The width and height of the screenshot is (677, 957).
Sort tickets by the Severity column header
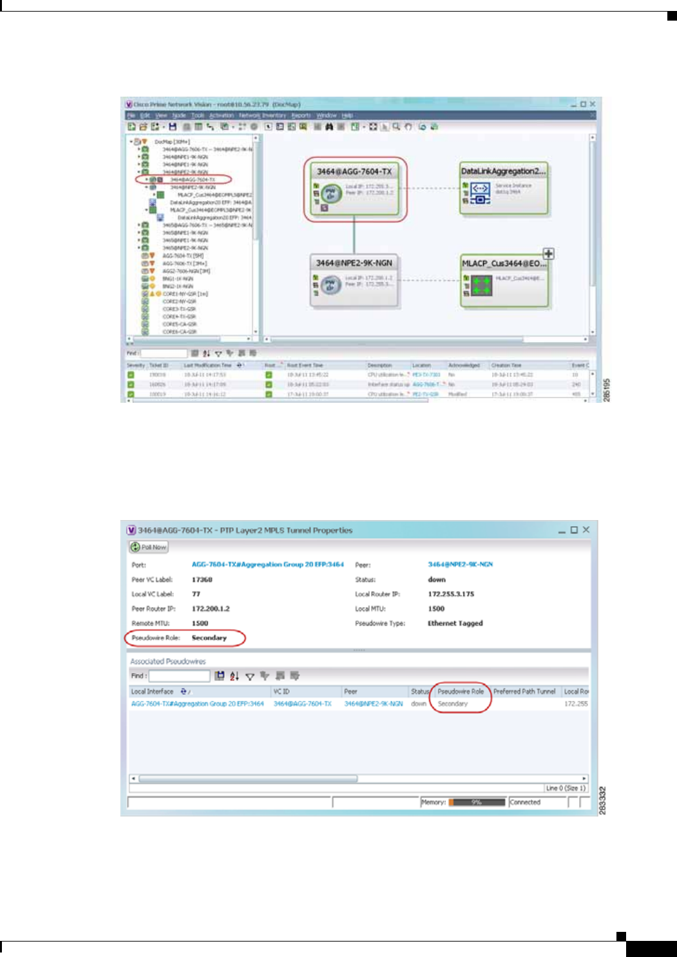pyautogui.click(x=136, y=365)
